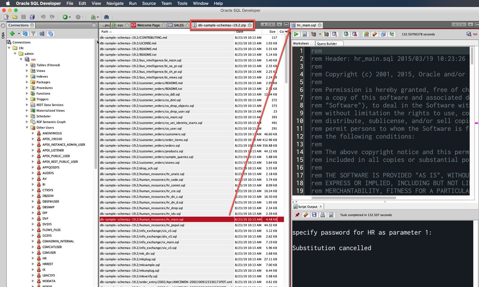Image resolution: width=479 pixels, height=287 pixels.
Task: Open the Source menu
Action: tap(149, 3)
